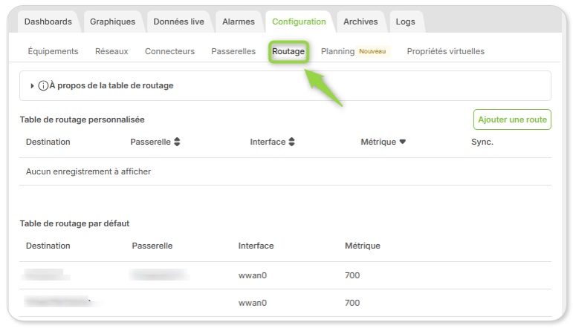This screenshot has width=573, height=328.
Task: Click 'Aucun enregistrement à afficher' text
Action: coord(88,171)
